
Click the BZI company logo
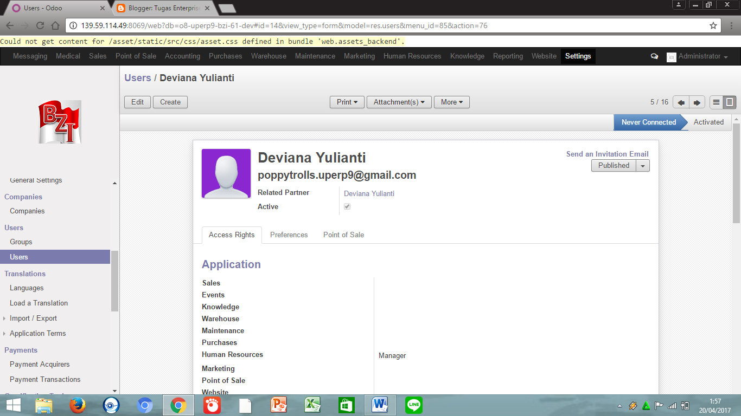(60, 122)
